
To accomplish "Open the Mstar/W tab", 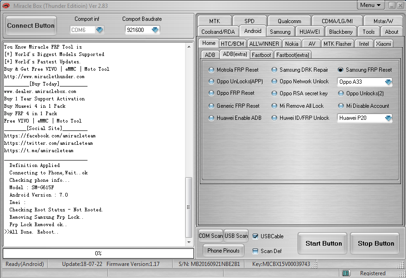I will click(x=383, y=21).
